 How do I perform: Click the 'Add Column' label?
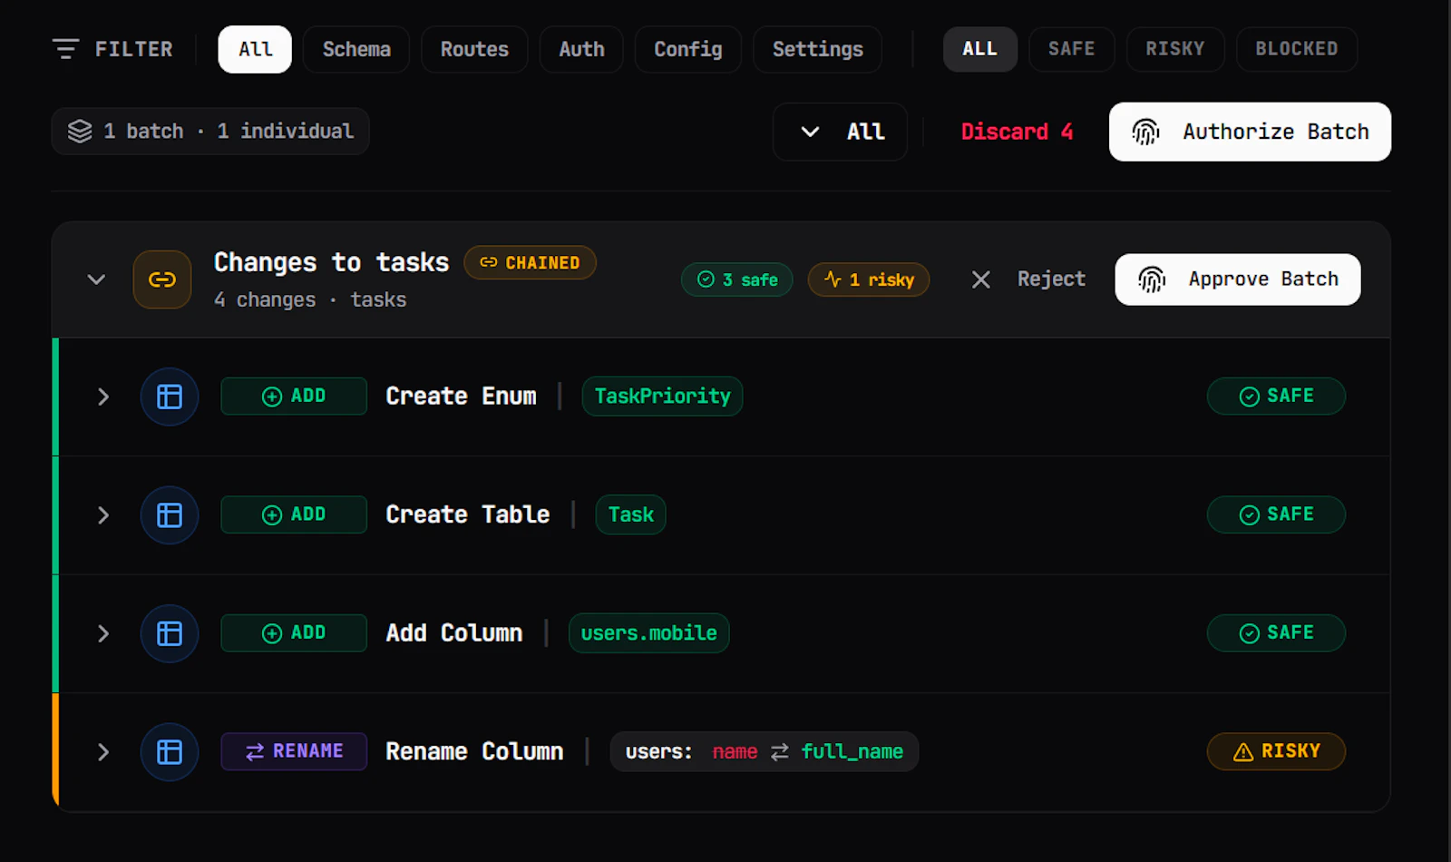pos(454,633)
